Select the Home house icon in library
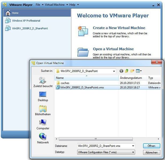 tap(8, 13)
